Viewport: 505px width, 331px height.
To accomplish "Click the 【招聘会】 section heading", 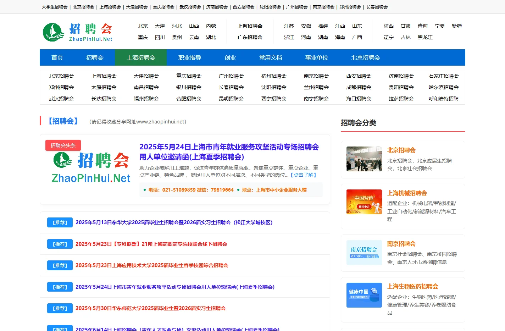I will pos(63,121).
